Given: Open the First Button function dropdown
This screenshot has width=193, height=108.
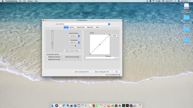Looking at the screenshot, I should pos(74,42).
